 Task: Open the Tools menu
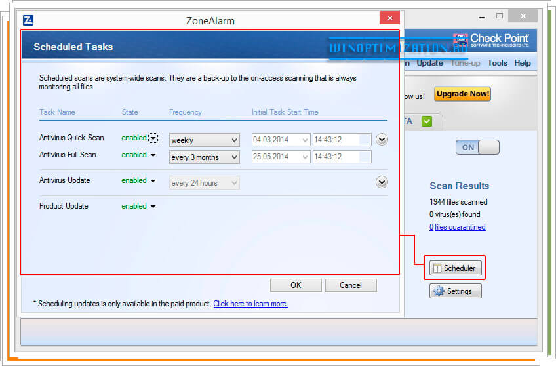(x=497, y=63)
